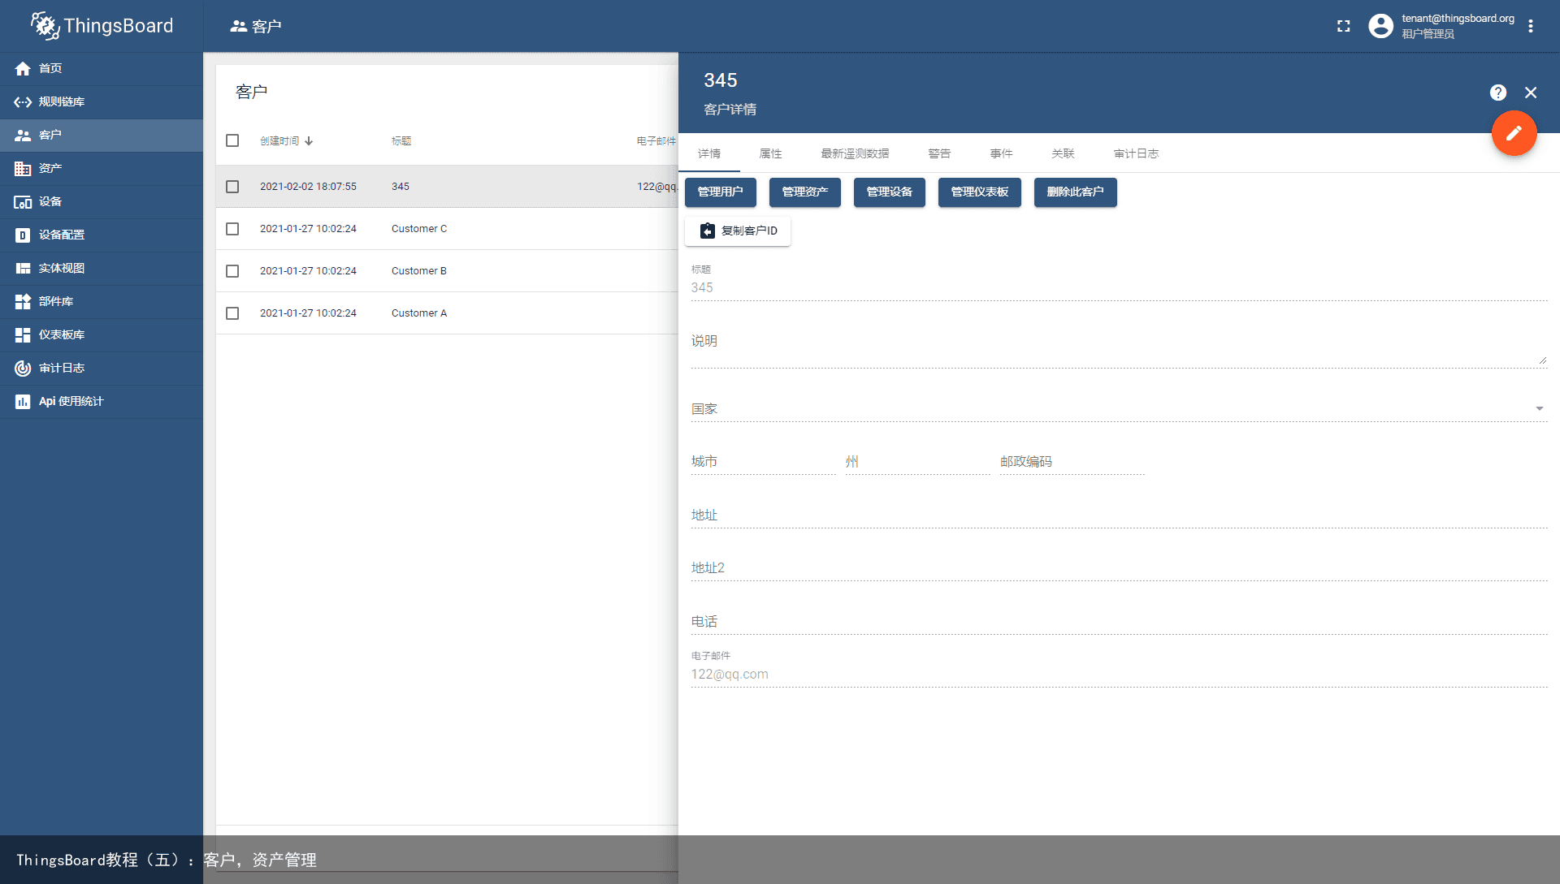Image resolution: width=1560 pixels, height=884 pixels.
Task: Check the box for Customer C
Action: (232, 229)
